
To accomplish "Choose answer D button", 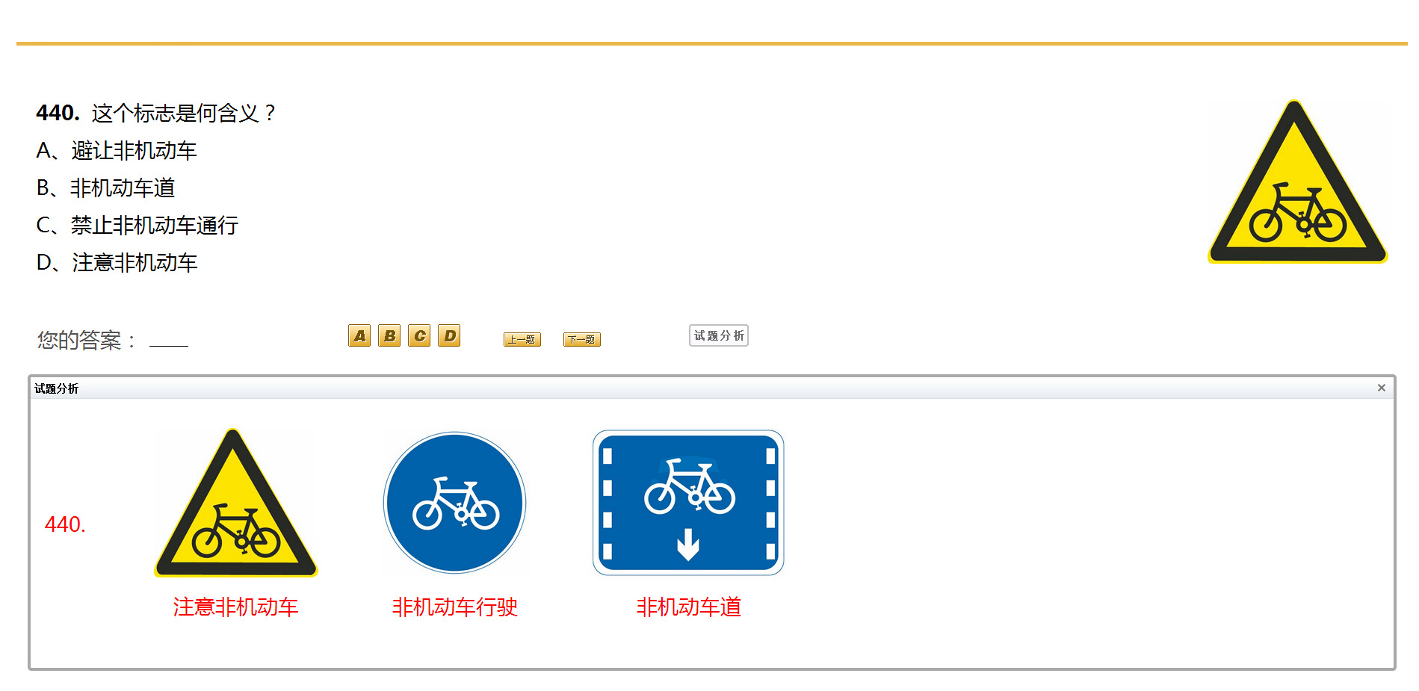I will [x=449, y=335].
